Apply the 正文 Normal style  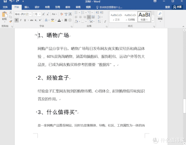[116, 17]
